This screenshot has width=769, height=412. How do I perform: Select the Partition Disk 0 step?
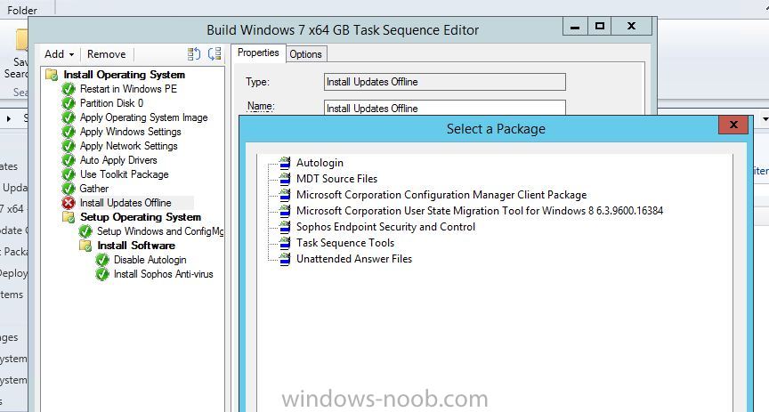tap(112, 103)
